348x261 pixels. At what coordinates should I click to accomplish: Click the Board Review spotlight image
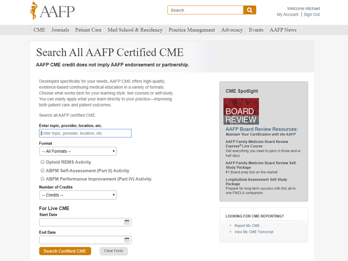[241, 111]
